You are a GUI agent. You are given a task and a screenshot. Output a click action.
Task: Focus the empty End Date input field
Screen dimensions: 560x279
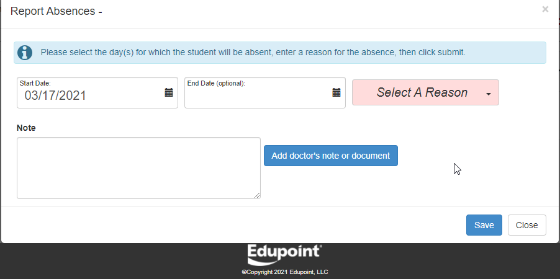265,93
